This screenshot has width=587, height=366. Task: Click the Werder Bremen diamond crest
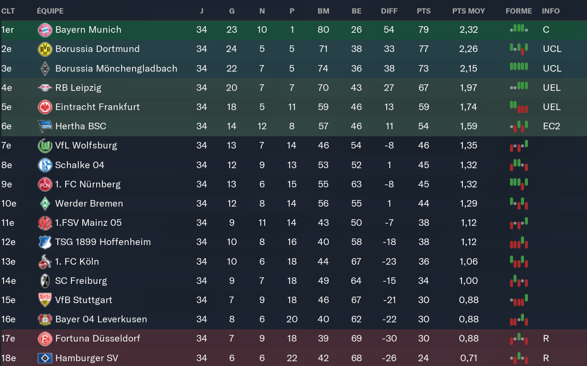pos(45,204)
